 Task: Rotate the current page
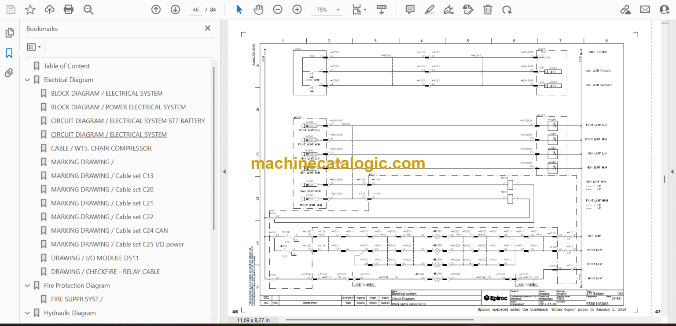point(507,9)
